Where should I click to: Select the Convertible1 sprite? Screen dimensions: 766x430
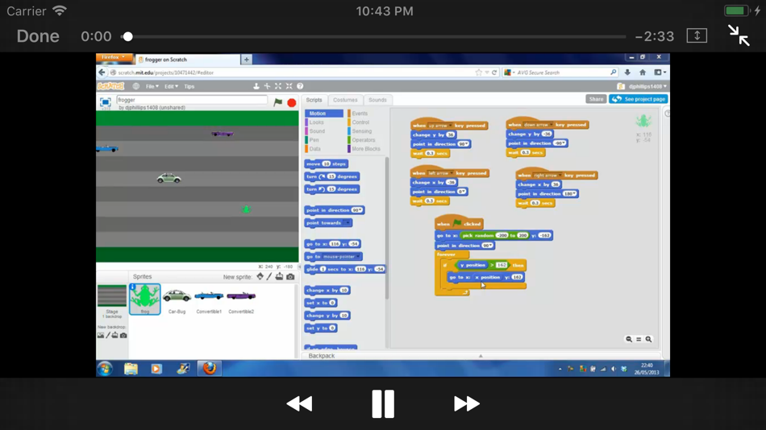[x=209, y=299]
